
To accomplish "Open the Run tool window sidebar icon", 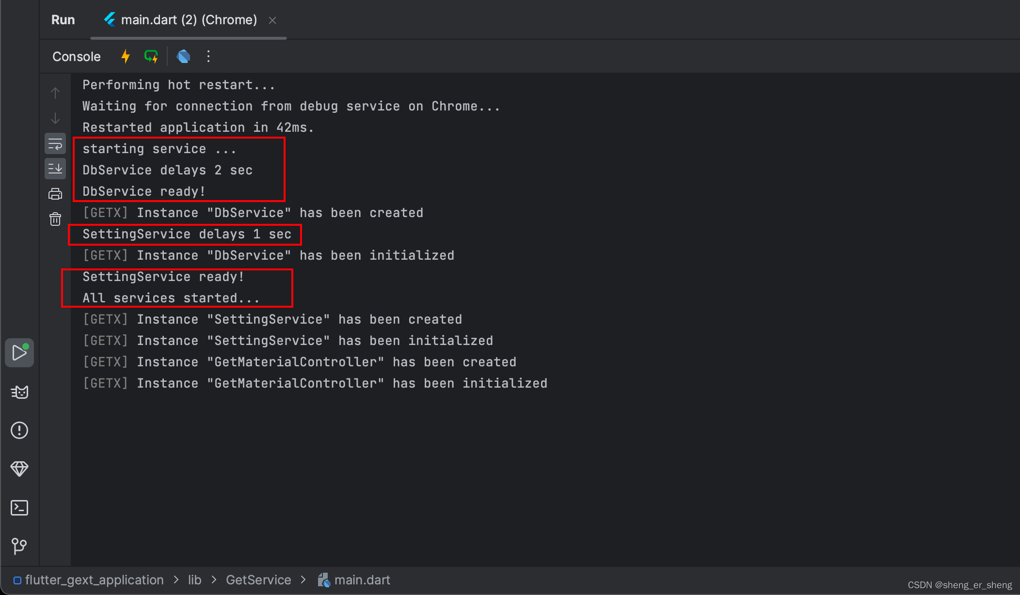I will [x=19, y=352].
